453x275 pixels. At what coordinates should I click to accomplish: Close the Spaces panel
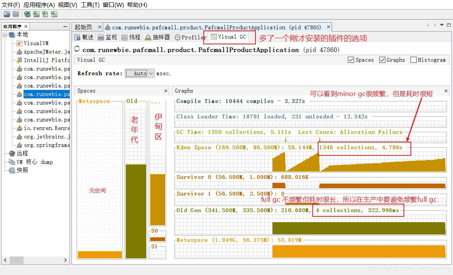pos(166,91)
